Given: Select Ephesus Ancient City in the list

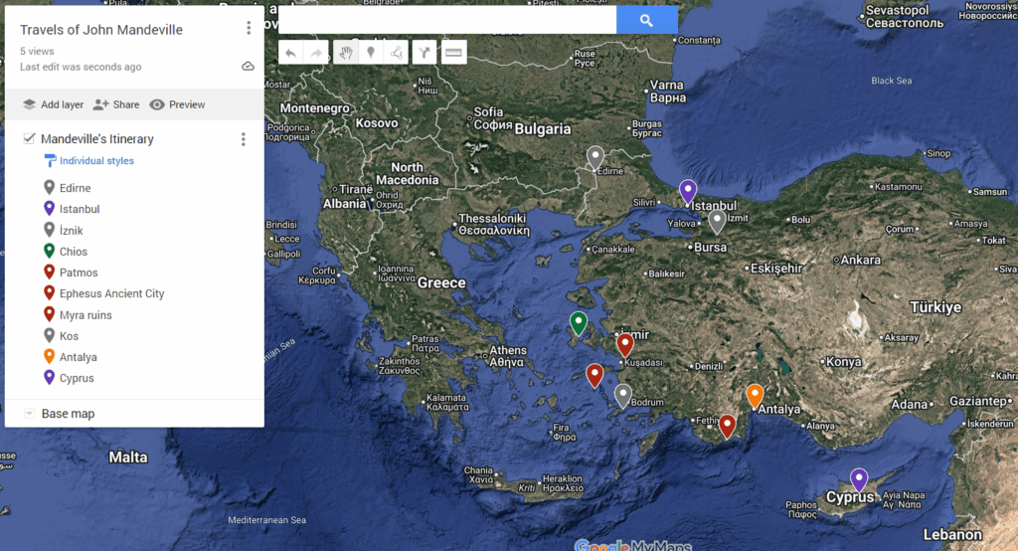Looking at the screenshot, I should pos(111,294).
